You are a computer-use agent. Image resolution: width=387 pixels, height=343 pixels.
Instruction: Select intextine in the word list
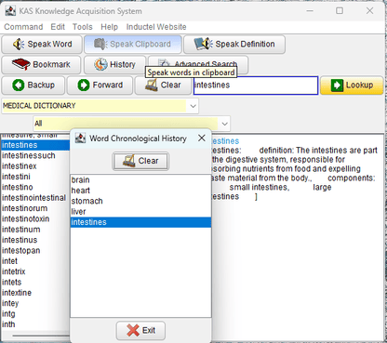pos(35,293)
